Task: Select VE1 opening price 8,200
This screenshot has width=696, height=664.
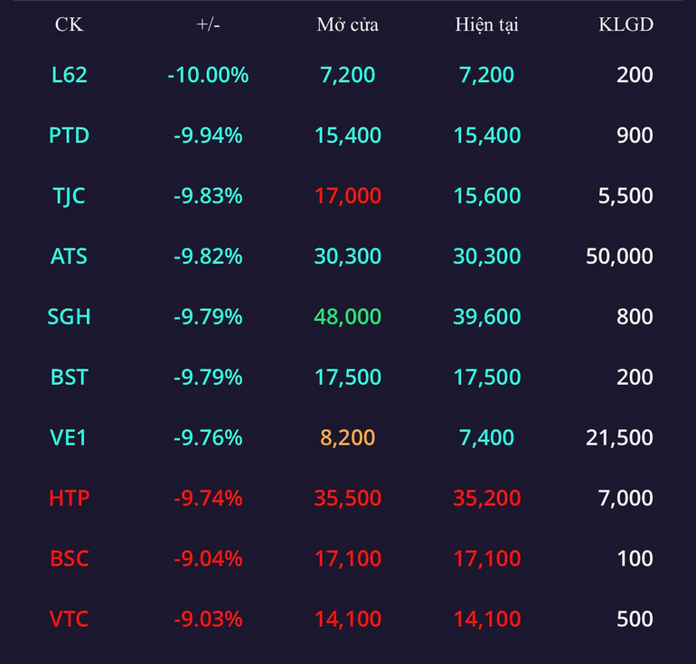Action: [x=348, y=438]
